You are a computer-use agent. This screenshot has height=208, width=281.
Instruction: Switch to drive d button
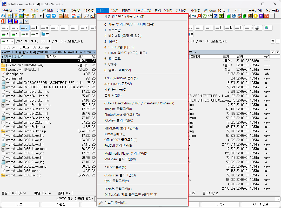(15, 28)
